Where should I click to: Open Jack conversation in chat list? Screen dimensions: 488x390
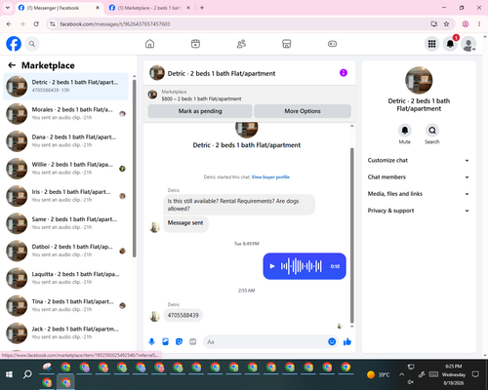(65, 332)
